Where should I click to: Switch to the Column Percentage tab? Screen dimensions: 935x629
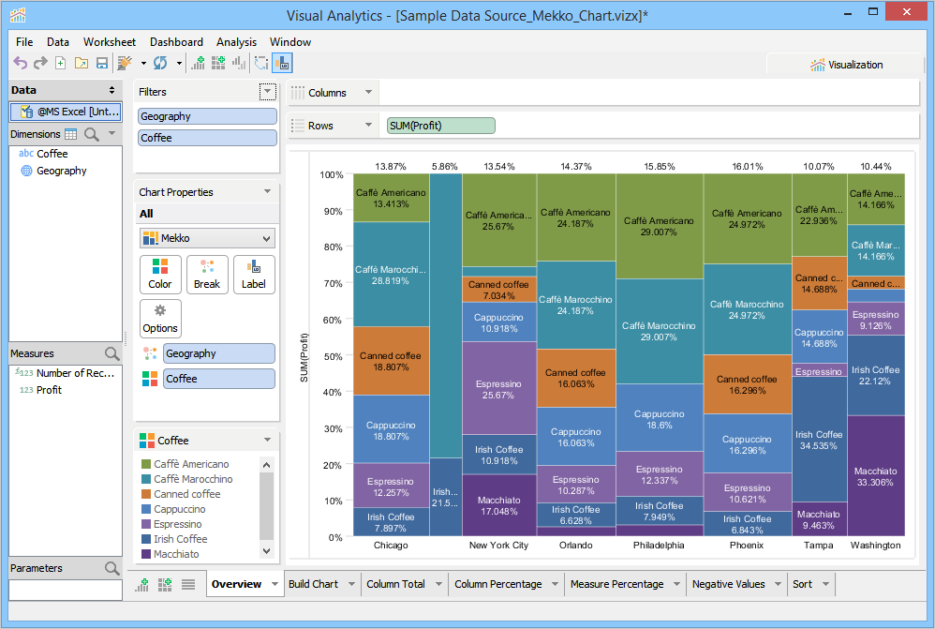tap(497, 584)
